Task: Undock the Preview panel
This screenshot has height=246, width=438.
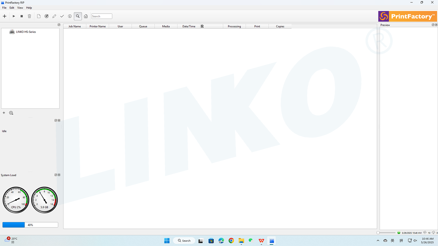Action: pos(433,25)
